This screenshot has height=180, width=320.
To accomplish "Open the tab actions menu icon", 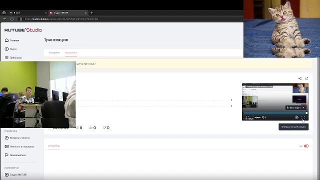I will tap(4, 12).
